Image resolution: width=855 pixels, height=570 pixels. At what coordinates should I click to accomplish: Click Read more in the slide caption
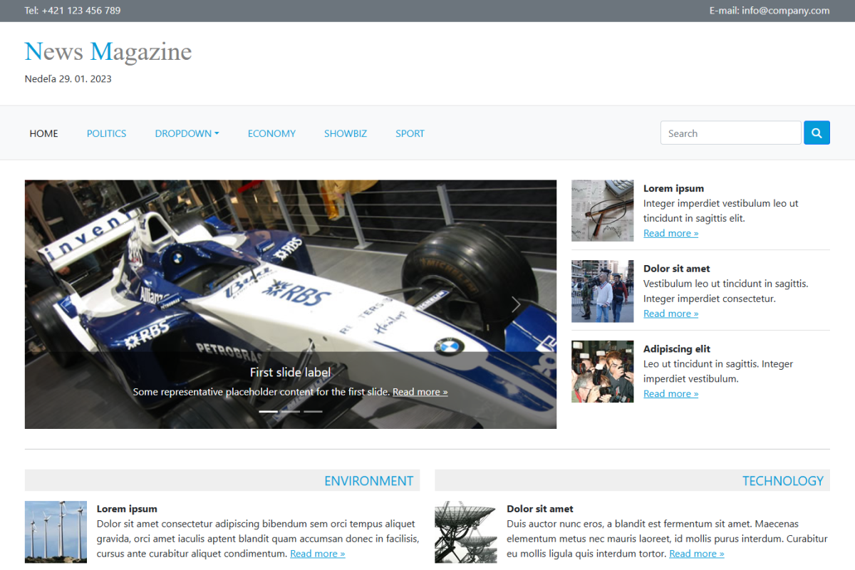(420, 392)
